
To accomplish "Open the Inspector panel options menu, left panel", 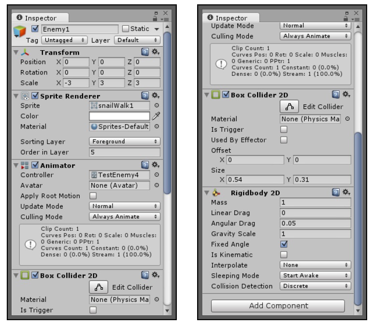I will pyautogui.click(x=165, y=19).
